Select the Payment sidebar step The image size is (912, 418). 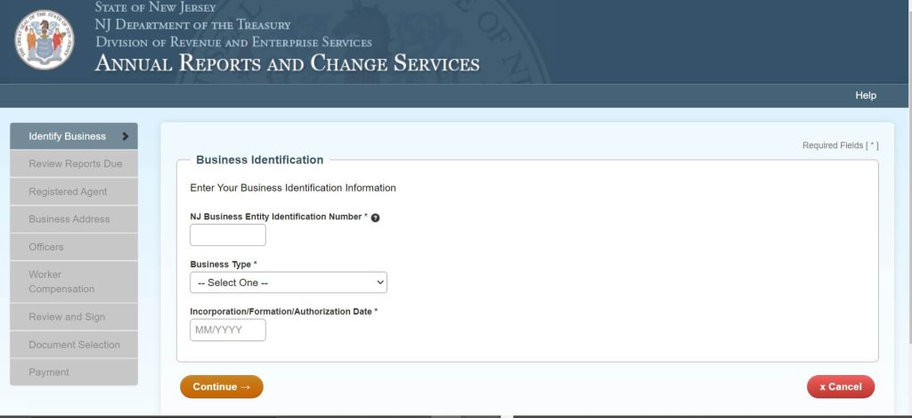49,373
